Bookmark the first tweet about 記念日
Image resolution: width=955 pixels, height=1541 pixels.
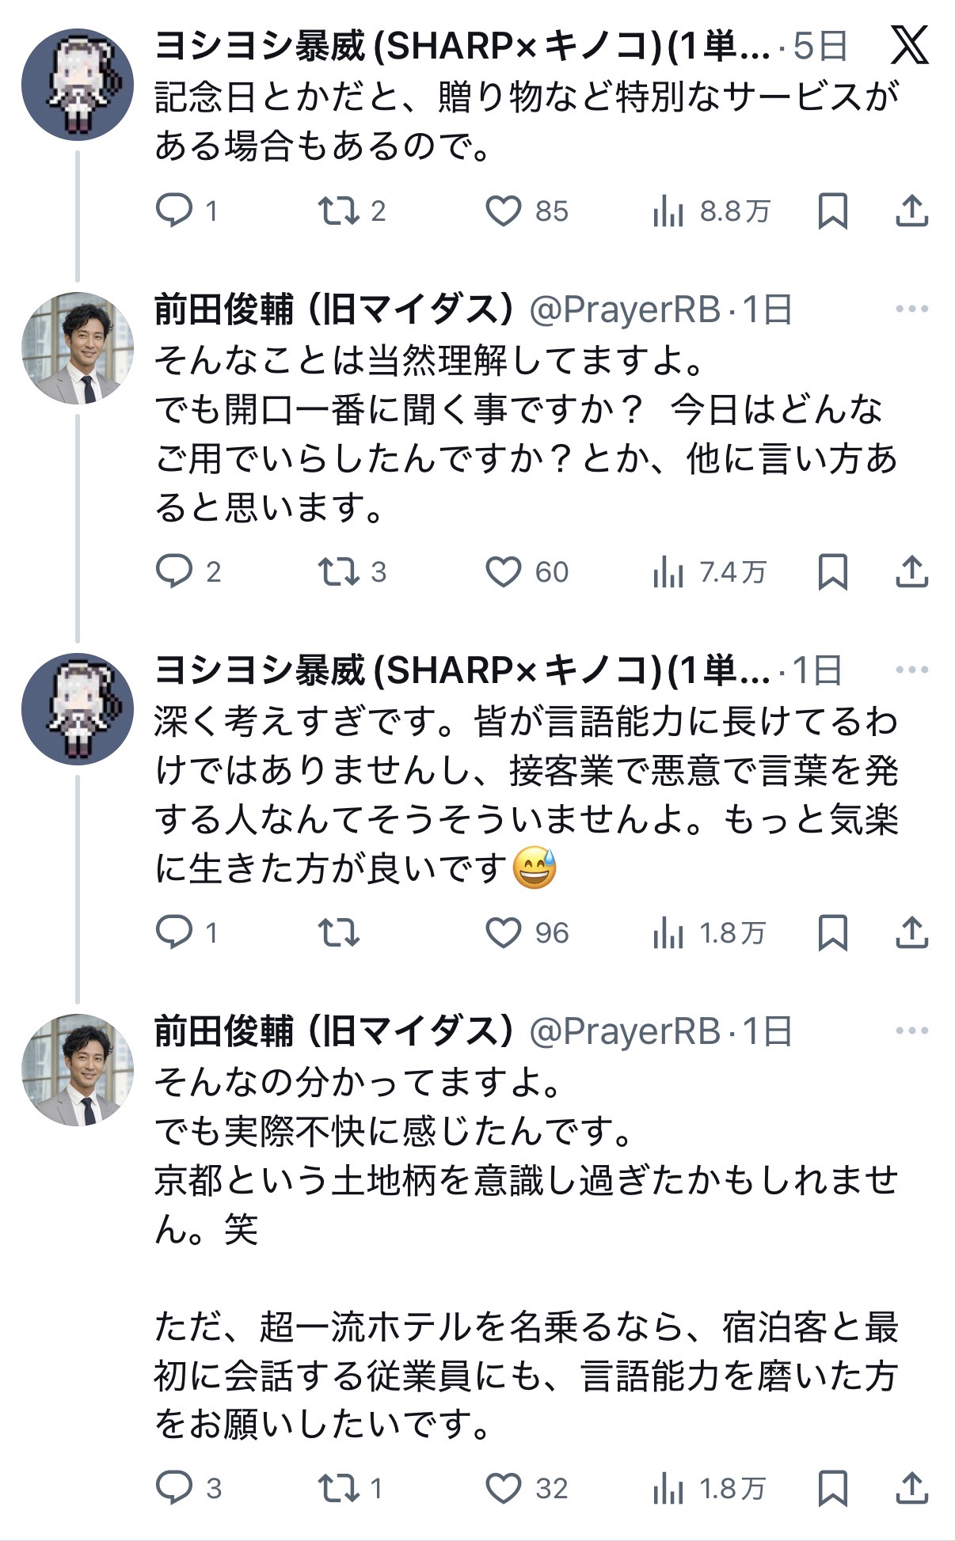[x=832, y=211]
